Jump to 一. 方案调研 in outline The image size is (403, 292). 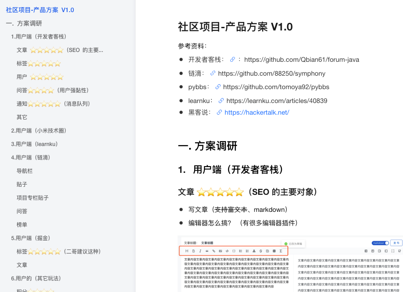pos(24,23)
